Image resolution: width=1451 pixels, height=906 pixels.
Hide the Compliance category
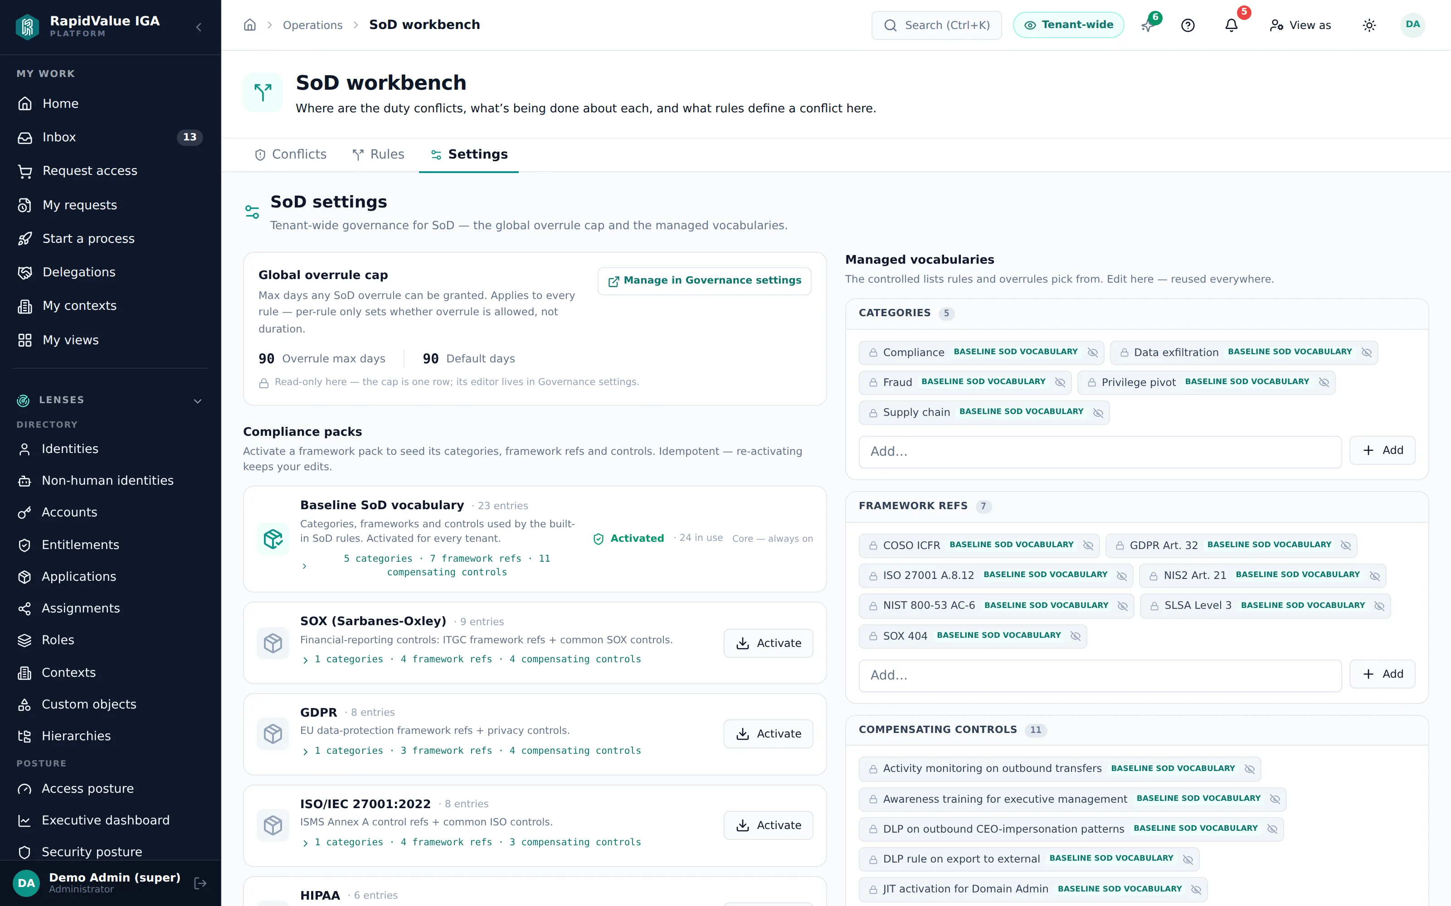pos(1092,352)
